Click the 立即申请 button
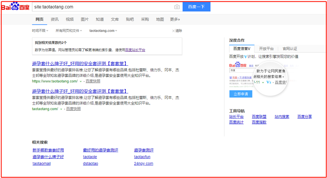 tap(241, 94)
